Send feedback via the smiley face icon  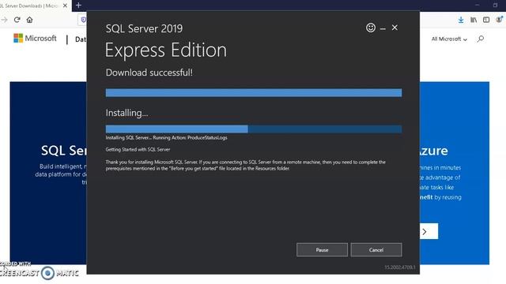[x=371, y=28]
